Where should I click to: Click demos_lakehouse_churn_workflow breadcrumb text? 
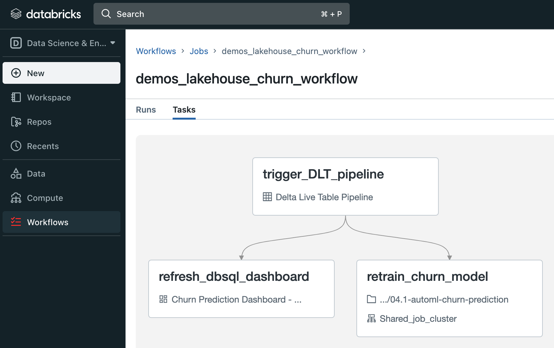289,51
